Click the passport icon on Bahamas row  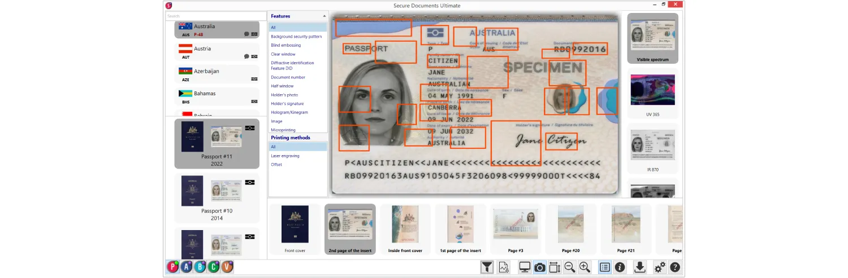pyautogui.click(x=254, y=102)
